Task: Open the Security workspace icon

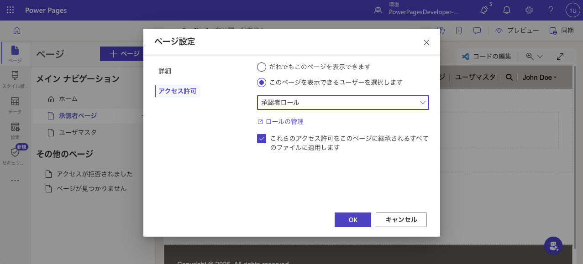Action: 15,155
